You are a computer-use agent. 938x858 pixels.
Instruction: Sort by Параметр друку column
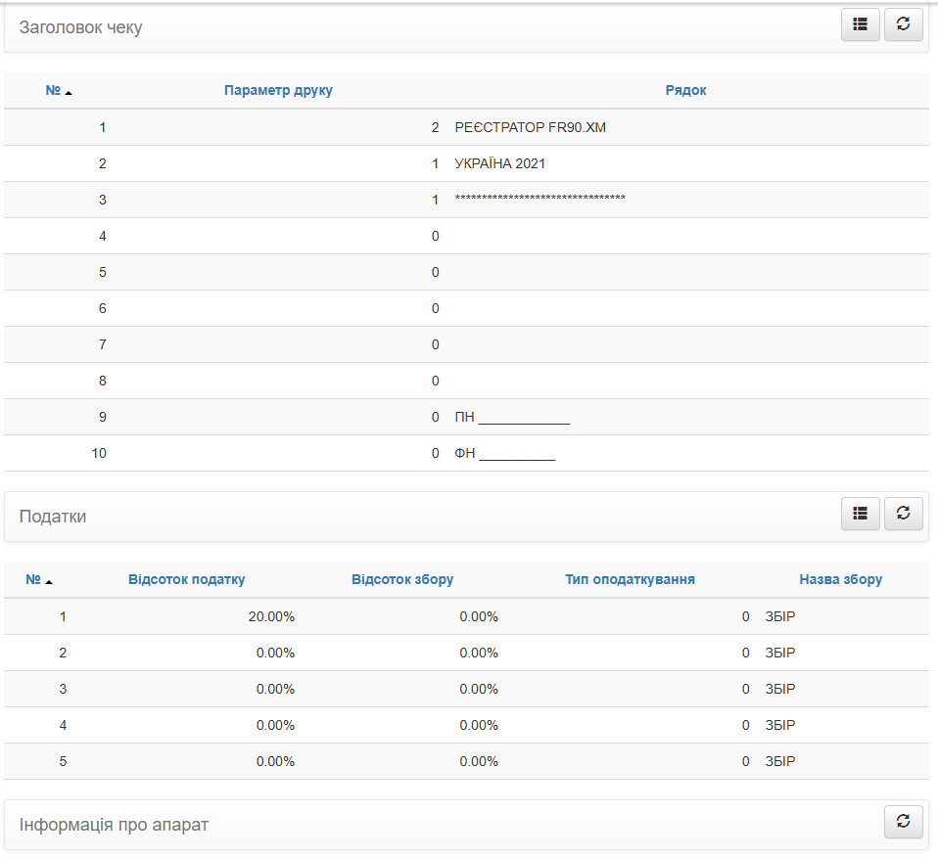[x=278, y=90]
